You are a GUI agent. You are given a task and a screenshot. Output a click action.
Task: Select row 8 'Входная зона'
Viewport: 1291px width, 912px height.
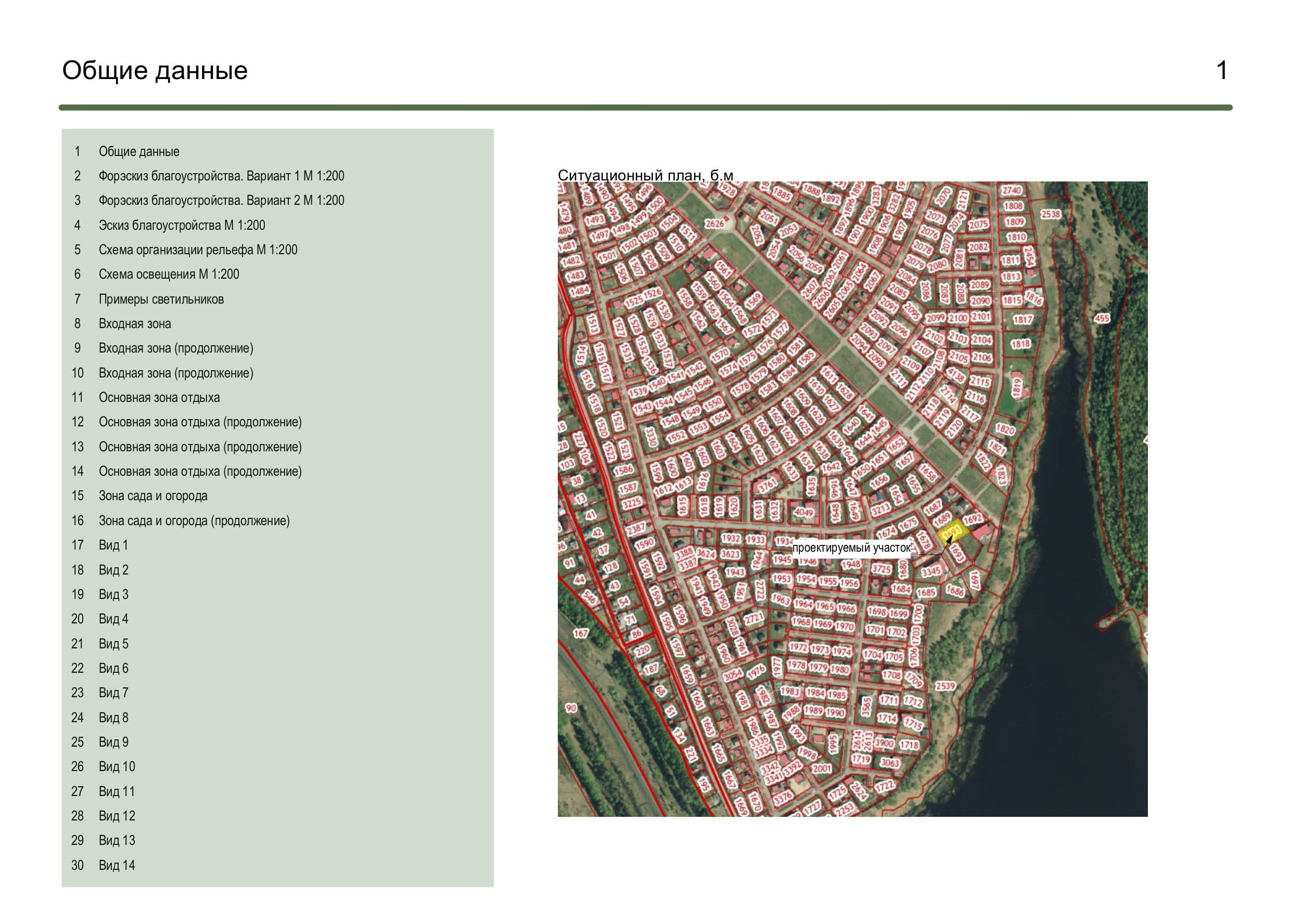coord(135,324)
